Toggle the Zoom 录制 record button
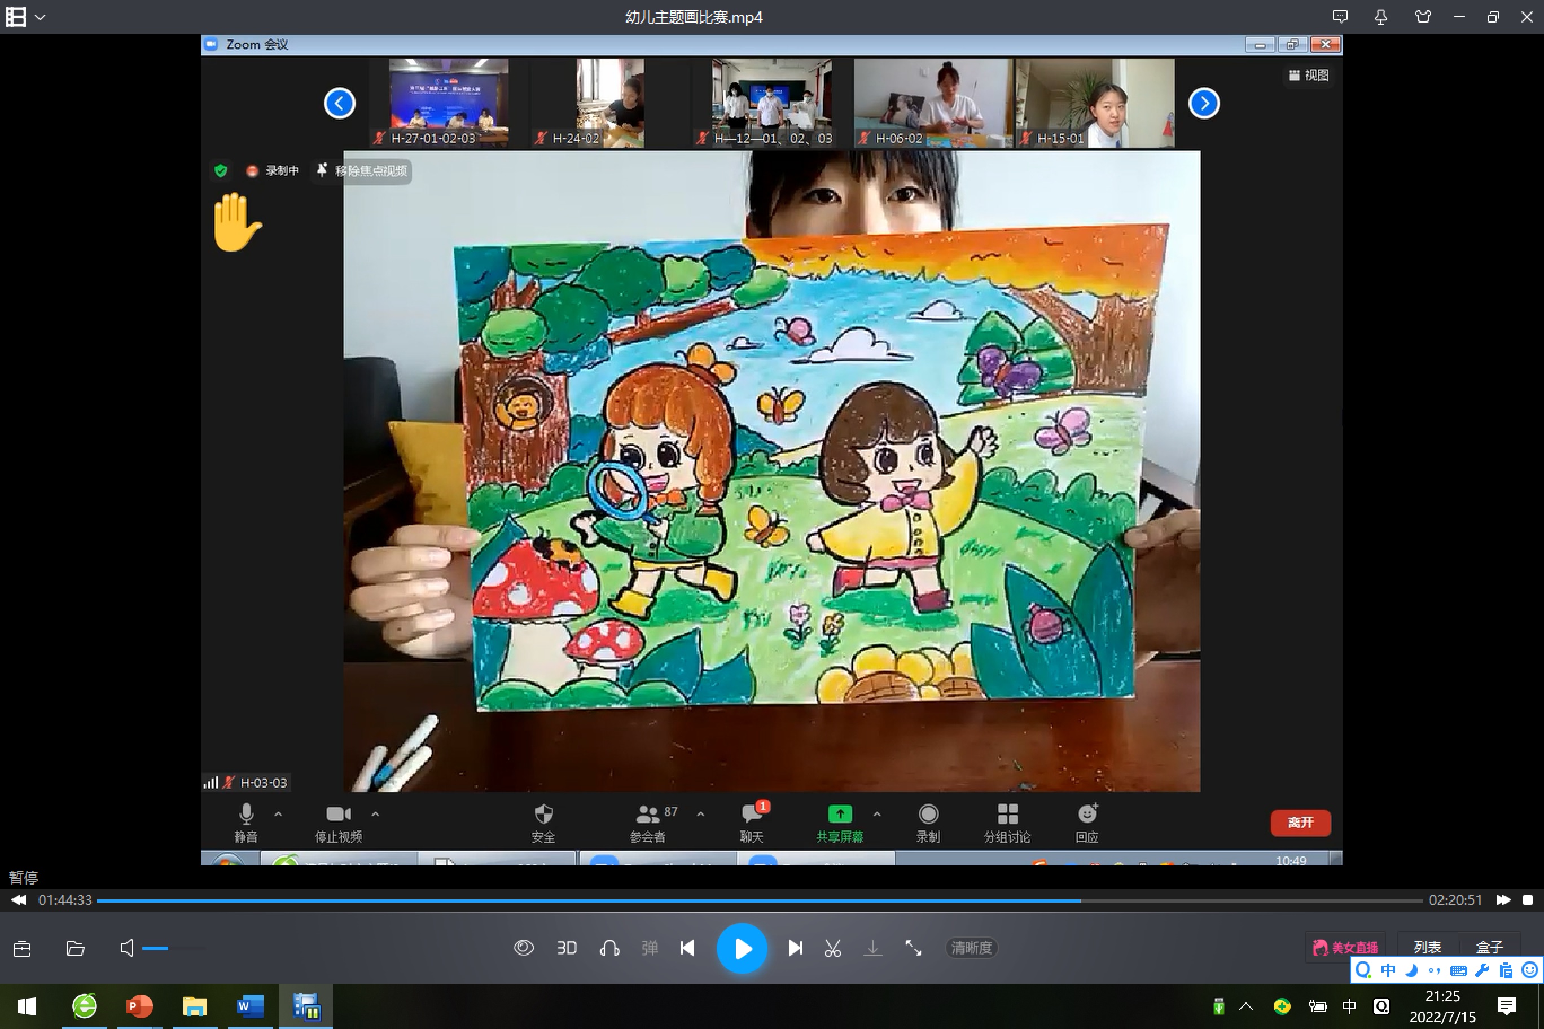1544x1029 pixels. [x=928, y=823]
